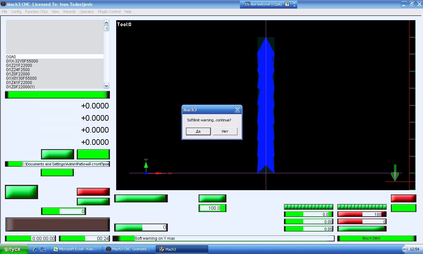This screenshot has height=254, width=423.
Task: Click the language bar help icon
Action: point(287,5)
